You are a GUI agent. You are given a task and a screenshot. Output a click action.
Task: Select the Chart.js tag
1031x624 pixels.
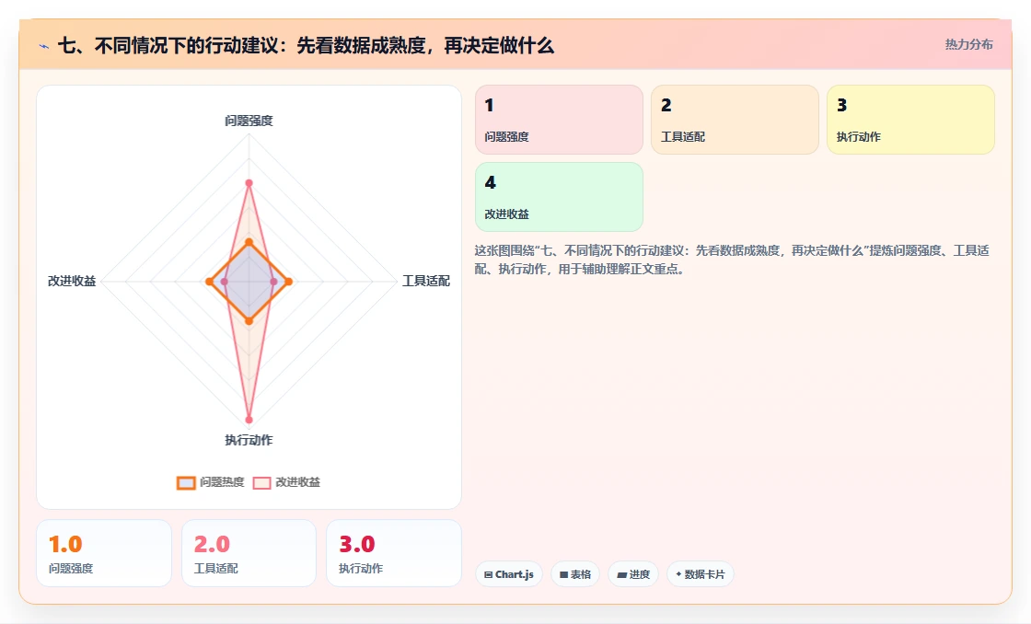pos(509,574)
